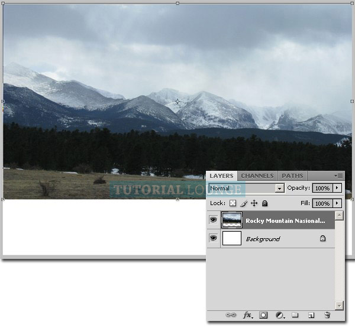Expand the Fill slider arrow

coord(337,203)
